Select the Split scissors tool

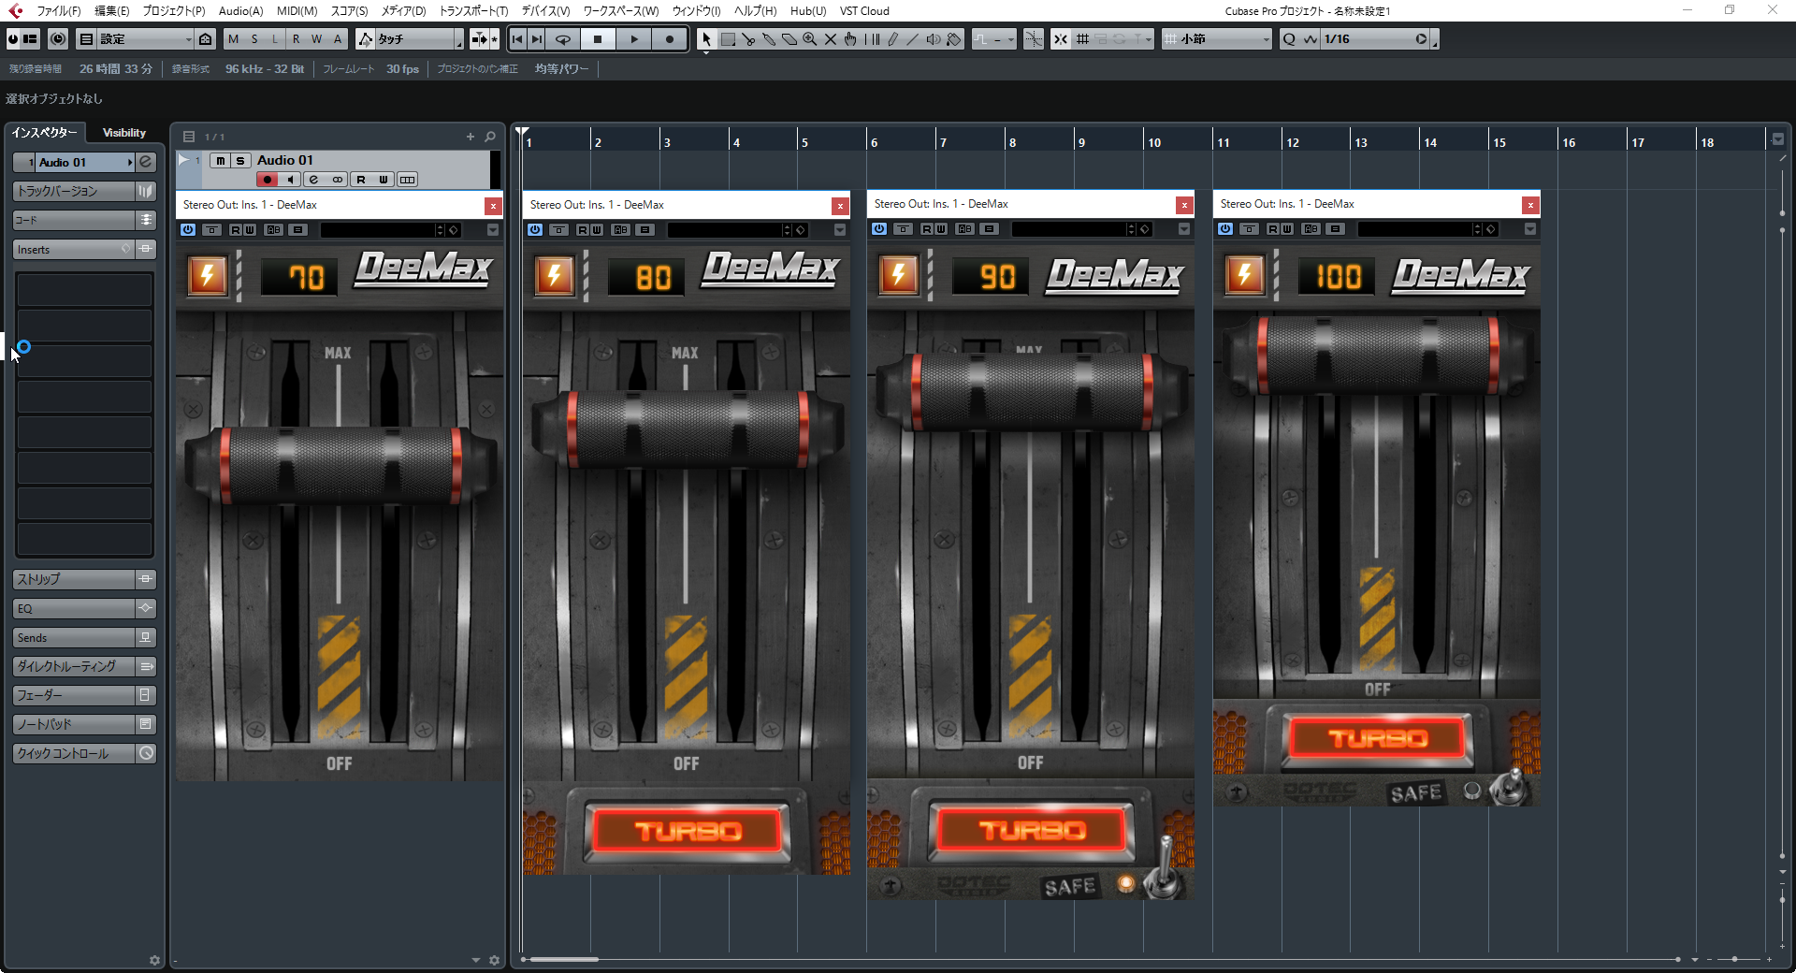pos(748,39)
